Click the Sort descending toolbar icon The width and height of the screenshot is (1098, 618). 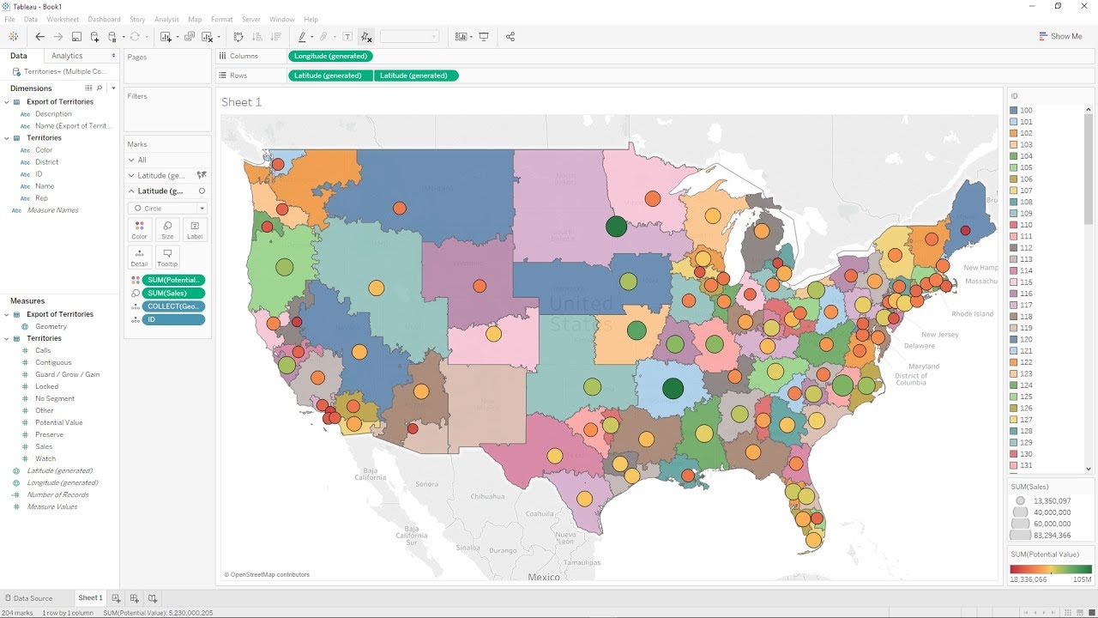(x=275, y=37)
